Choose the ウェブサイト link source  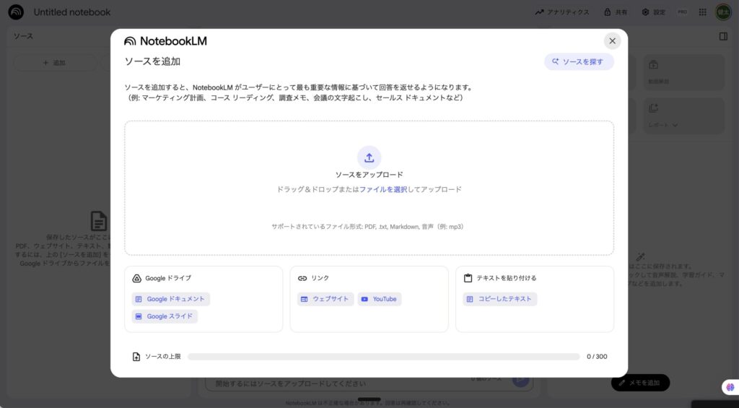coord(325,299)
